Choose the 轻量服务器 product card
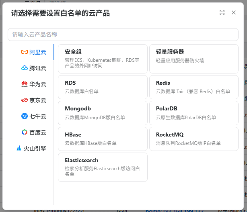 tap(193, 59)
